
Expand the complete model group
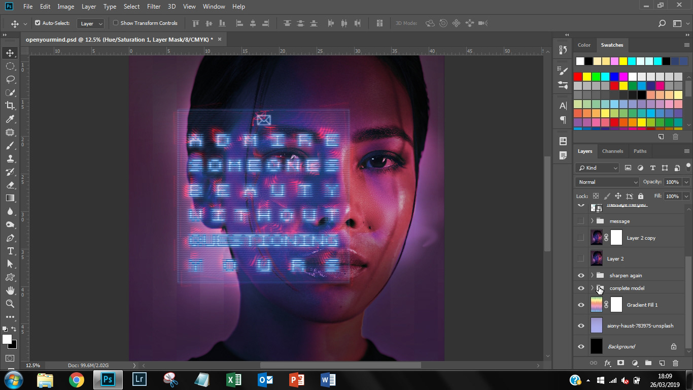pos(592,288)
